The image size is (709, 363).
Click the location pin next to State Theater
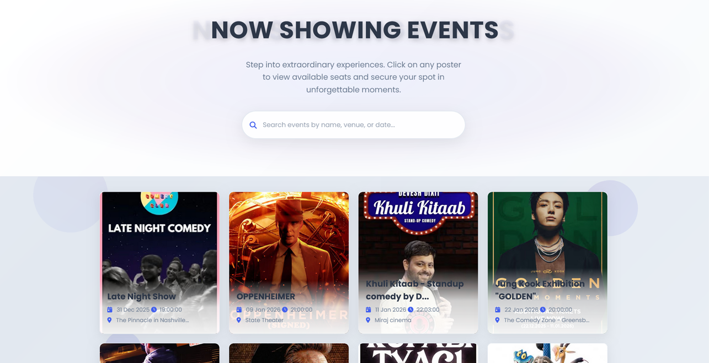tap(238, 320)
